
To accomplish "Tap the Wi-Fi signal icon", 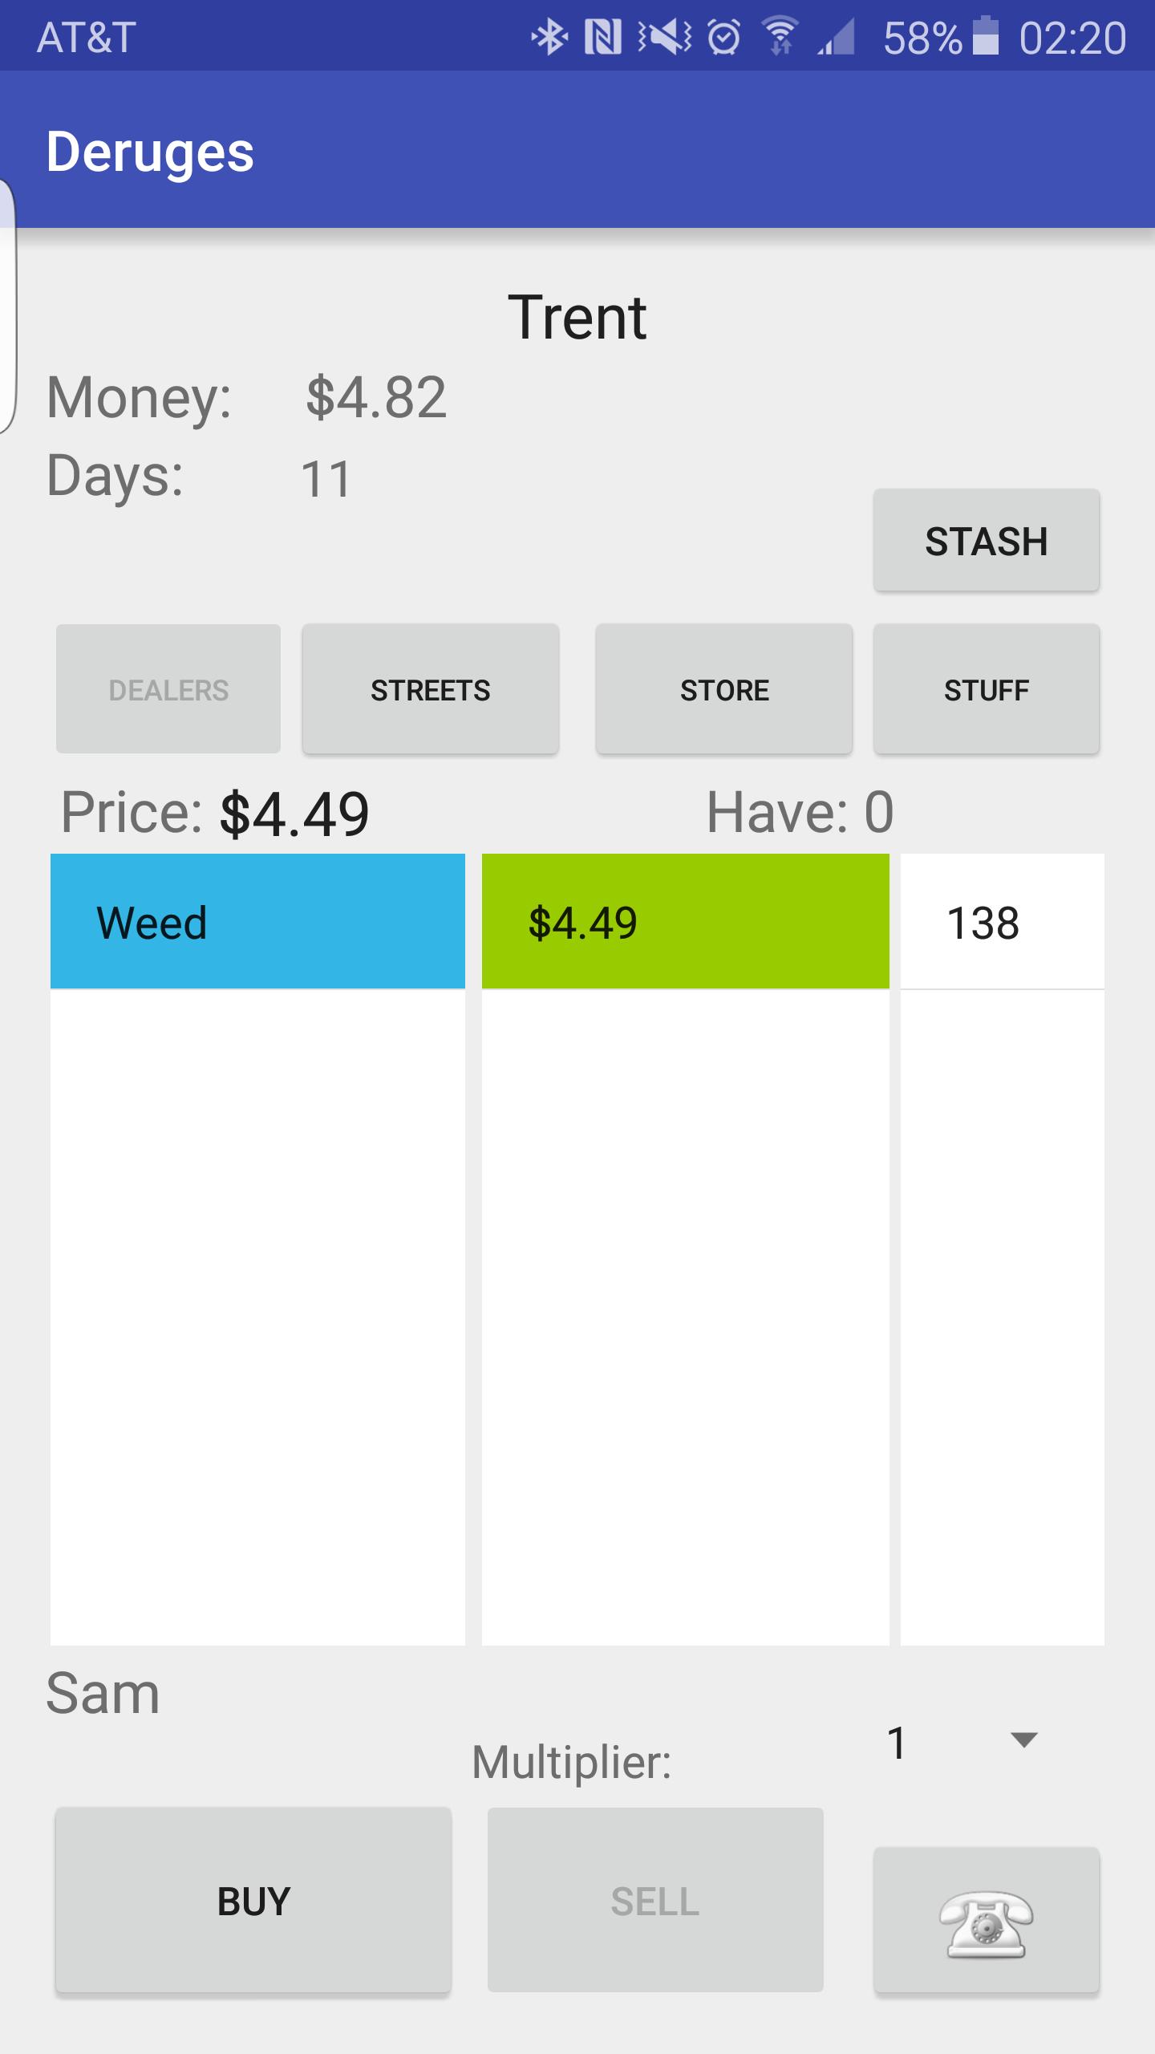I will (x=780, y=37).
